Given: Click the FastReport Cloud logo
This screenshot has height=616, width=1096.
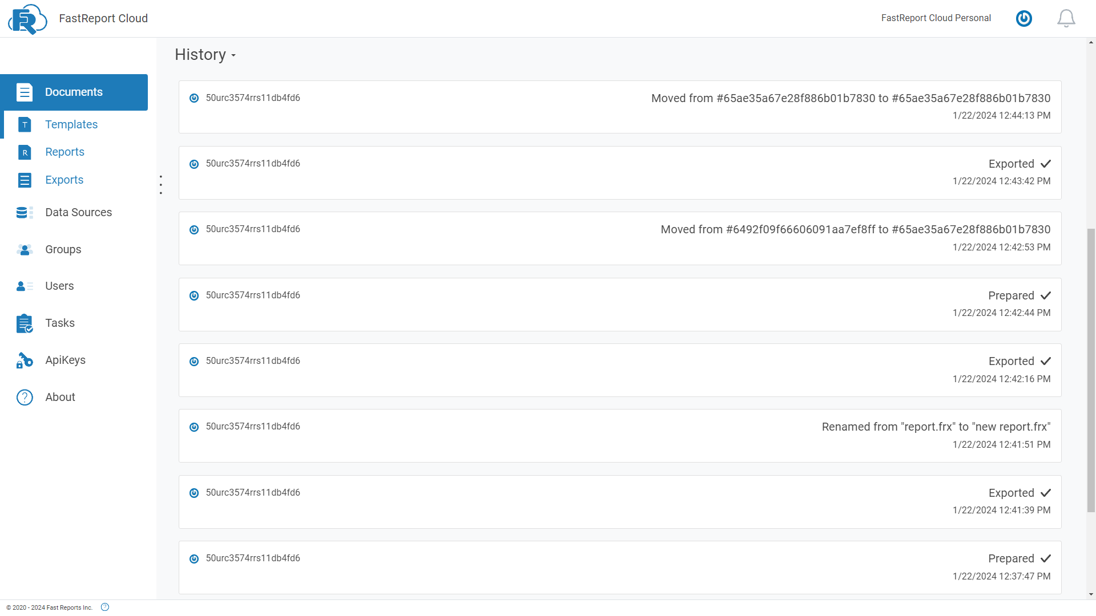Looking at the screenshot, I should [x=27, y=19].
